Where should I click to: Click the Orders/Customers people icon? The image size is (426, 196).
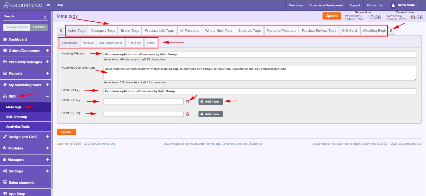(x=5, y=51)
